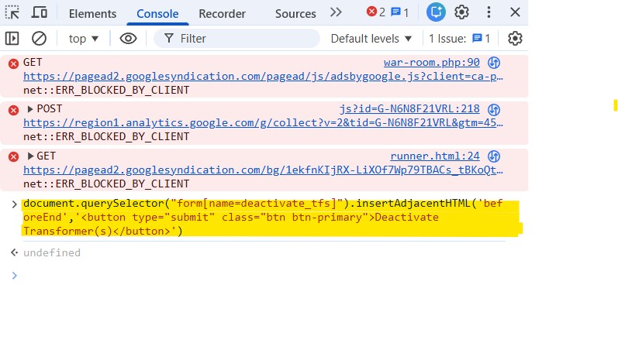The height and width of the screenshot is (350, 618).
Task: Activate the inspect element picker icon
Action: tap(12, 12)
